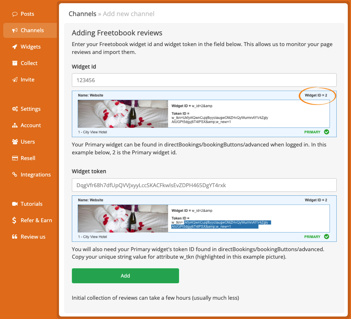Open the Invite section
Image resolution: width=351 pixels, height=319 pixels.
coord(30,80)
